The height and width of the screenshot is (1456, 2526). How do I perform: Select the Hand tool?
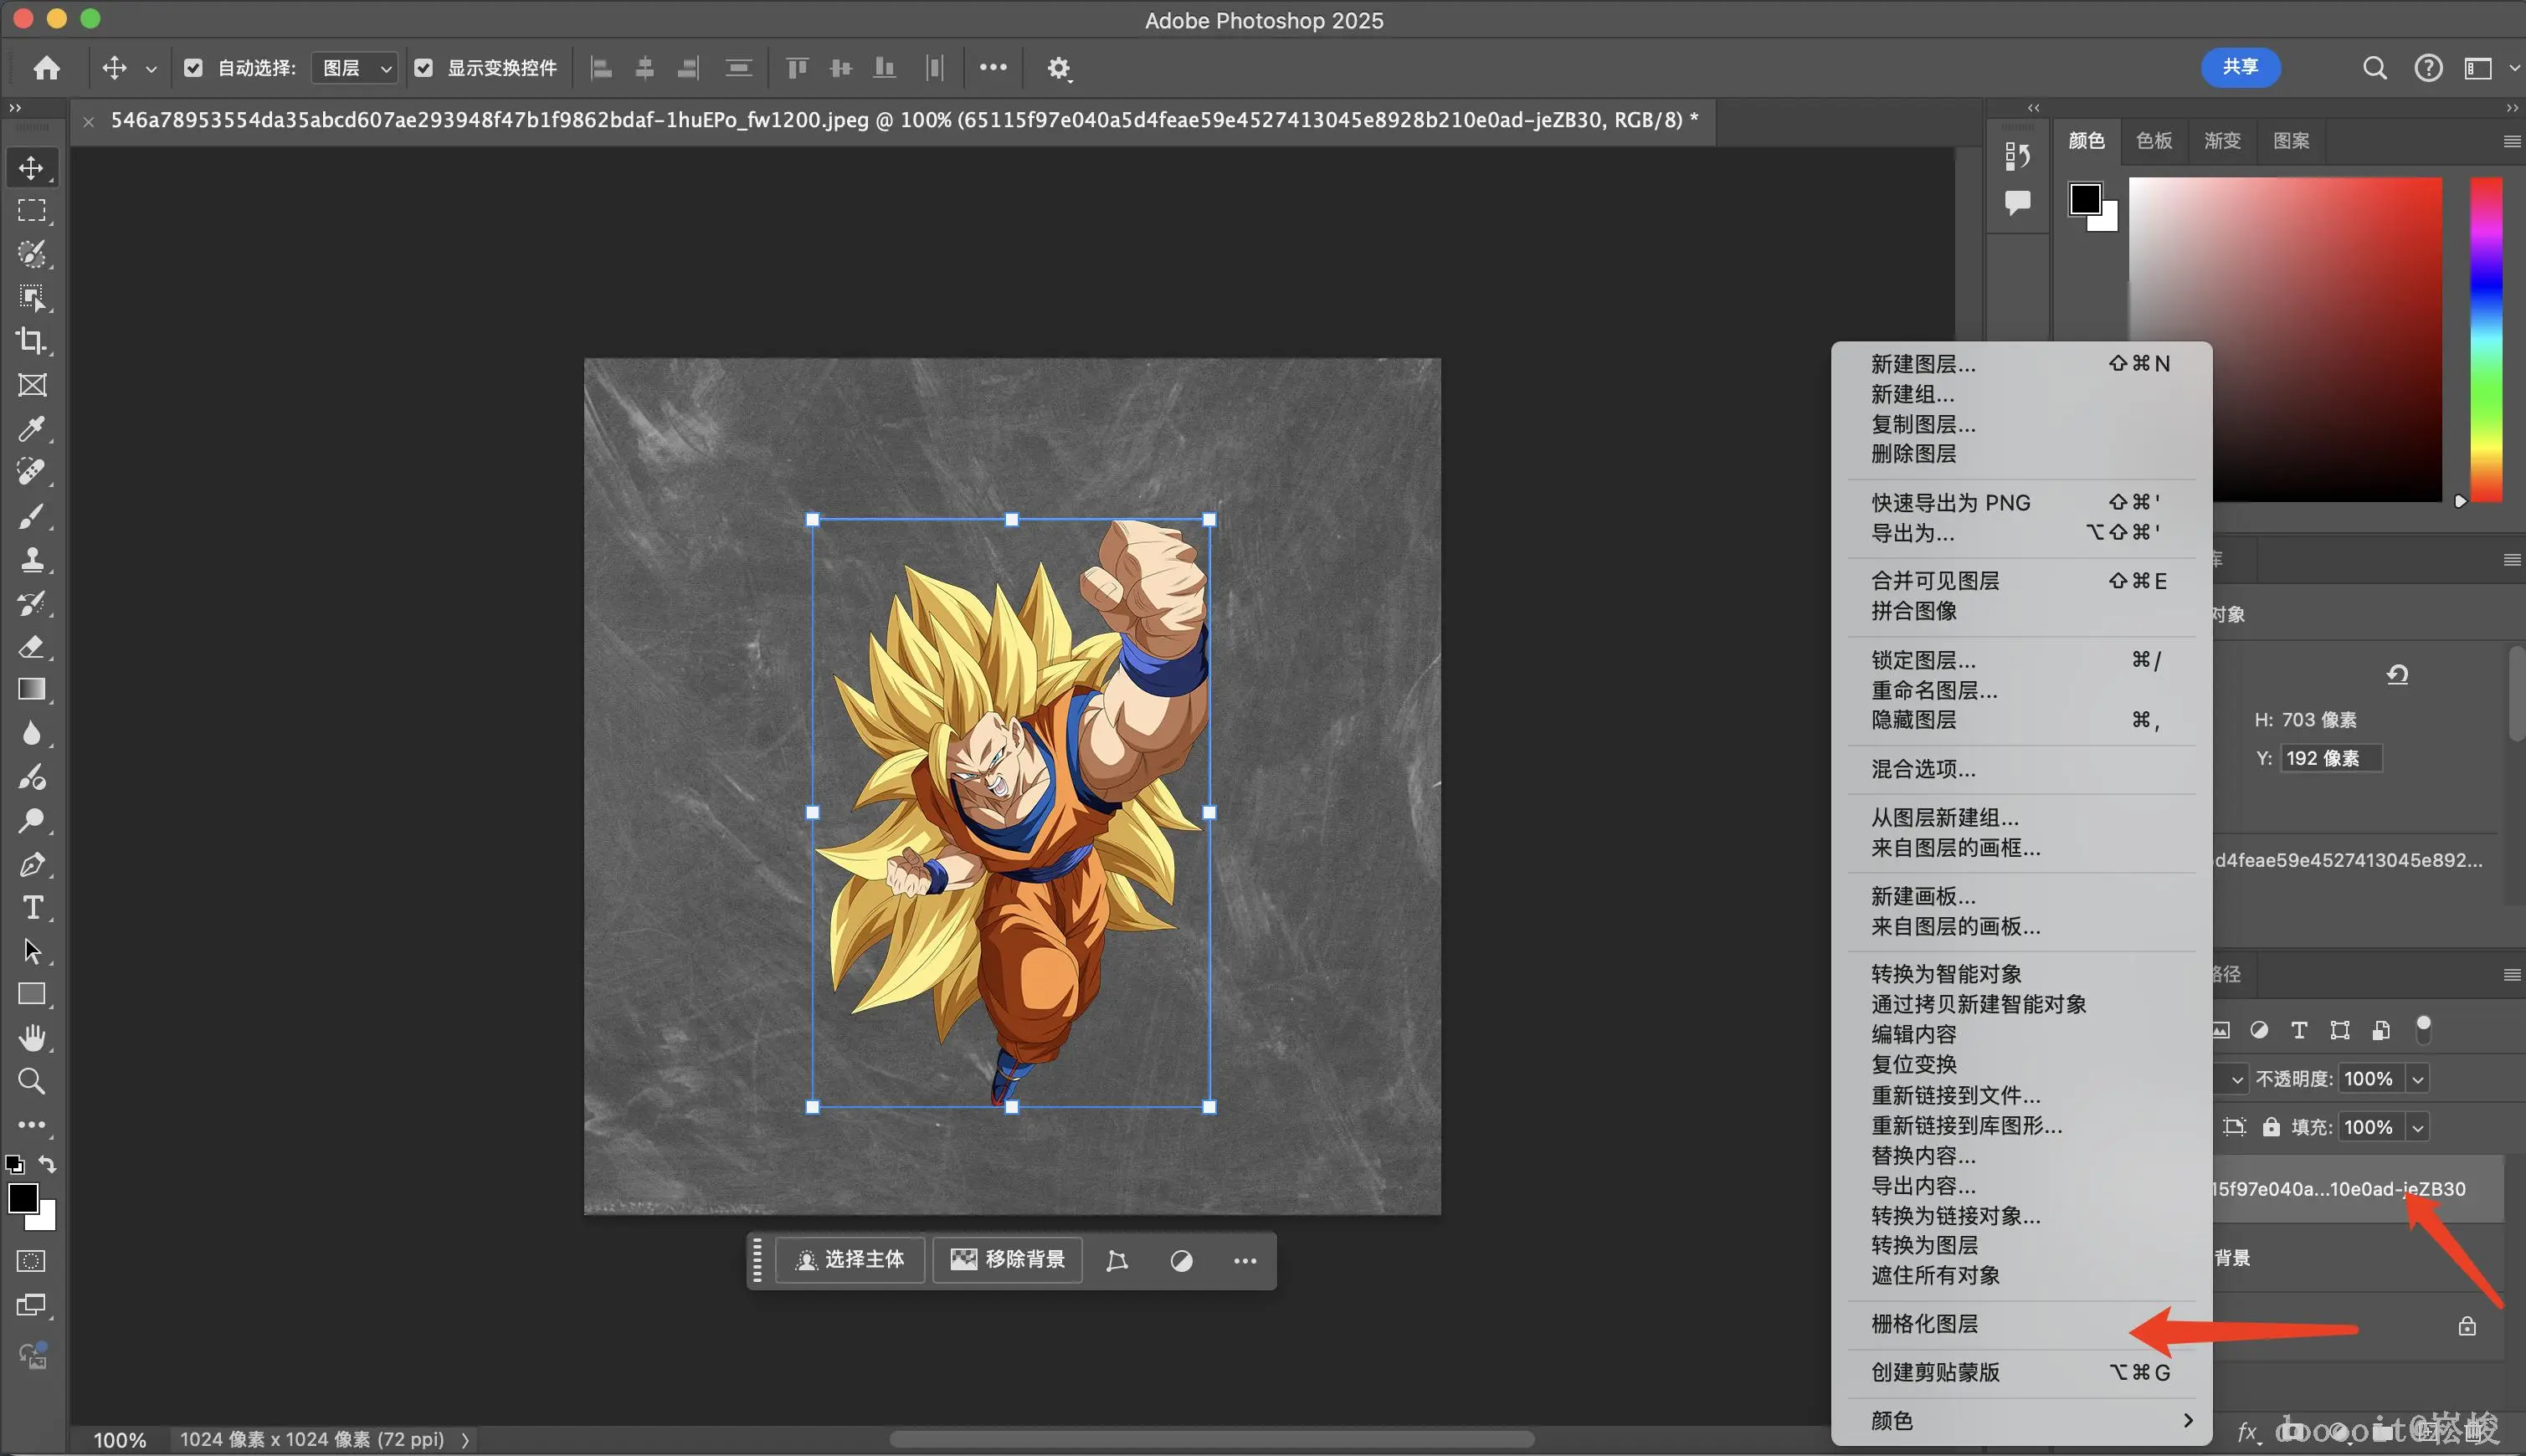31,1037
